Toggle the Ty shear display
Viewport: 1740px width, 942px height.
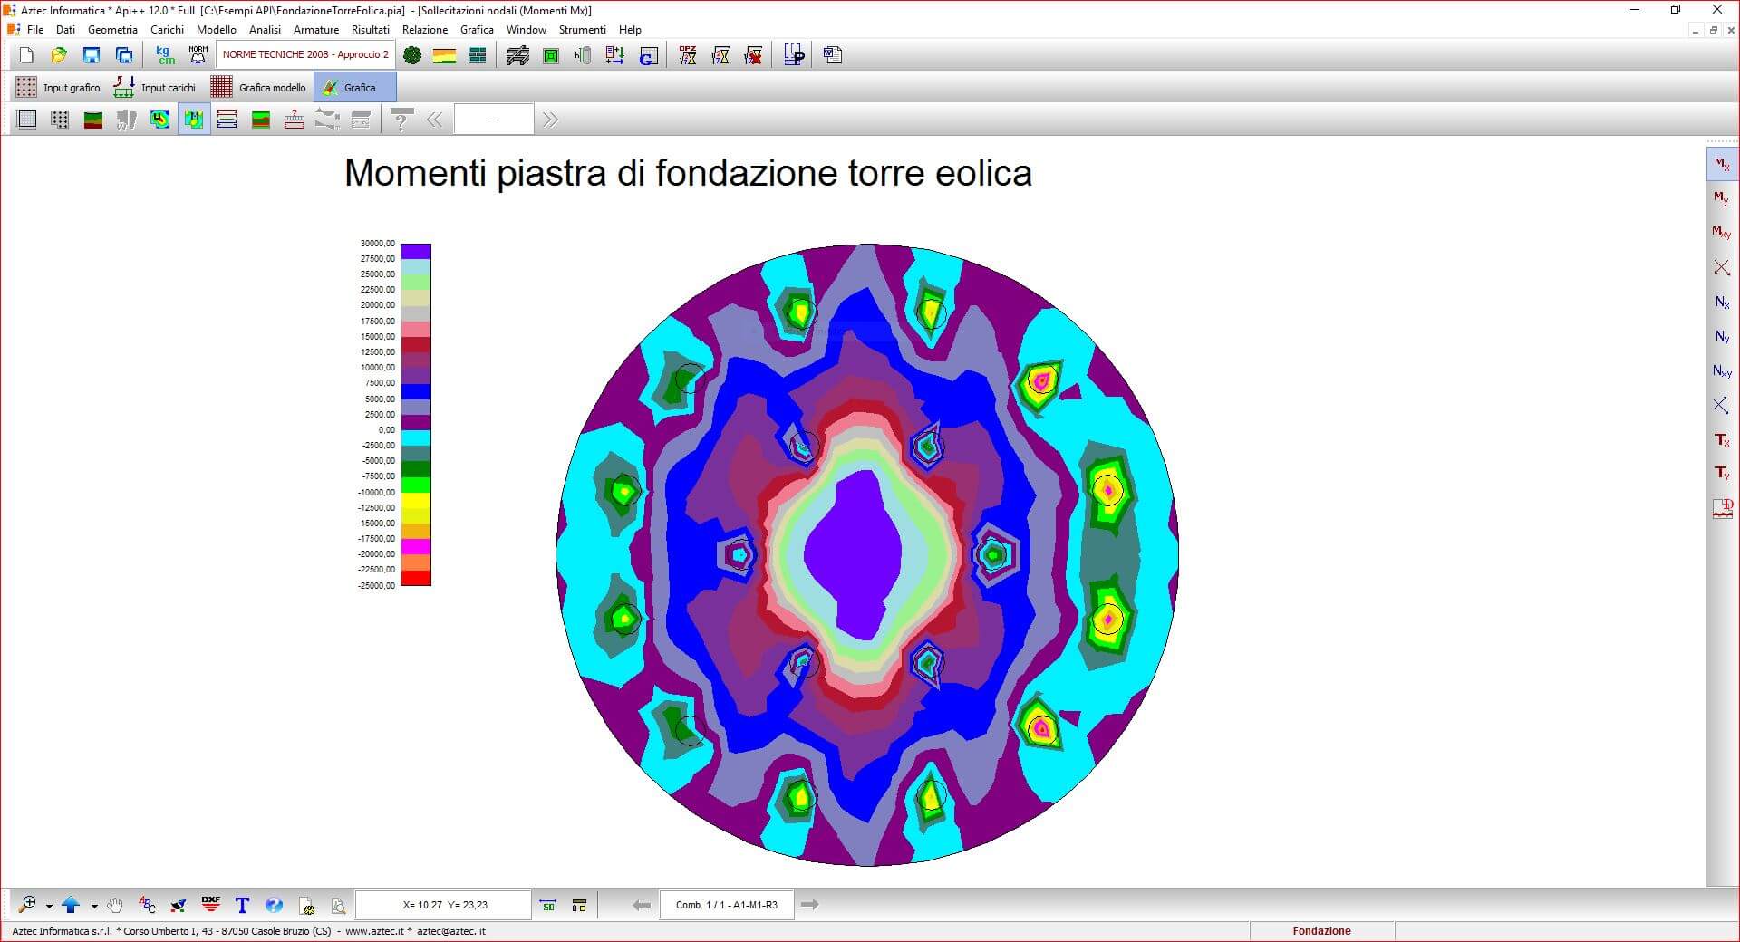coord(1721,474)
